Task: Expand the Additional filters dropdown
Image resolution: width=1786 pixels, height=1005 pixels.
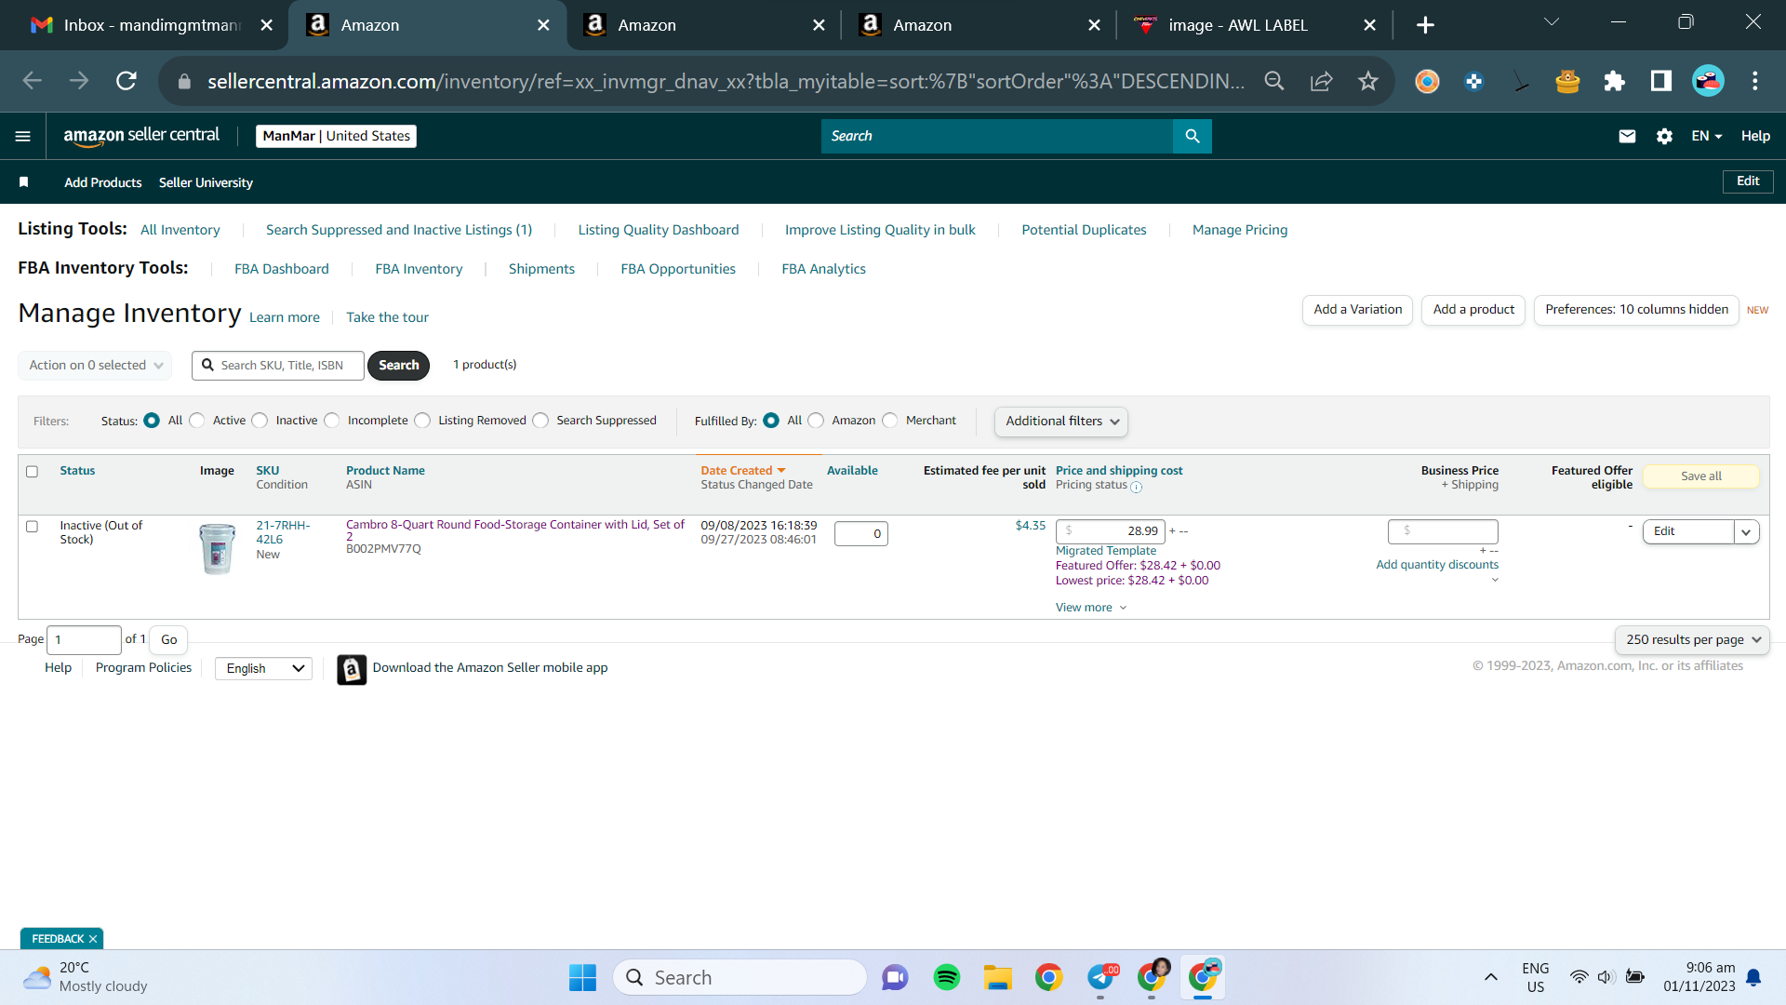Action: click(x=1060, y=422)
